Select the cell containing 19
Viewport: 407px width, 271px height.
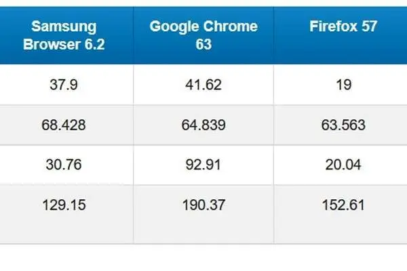(x=341, y=85)
